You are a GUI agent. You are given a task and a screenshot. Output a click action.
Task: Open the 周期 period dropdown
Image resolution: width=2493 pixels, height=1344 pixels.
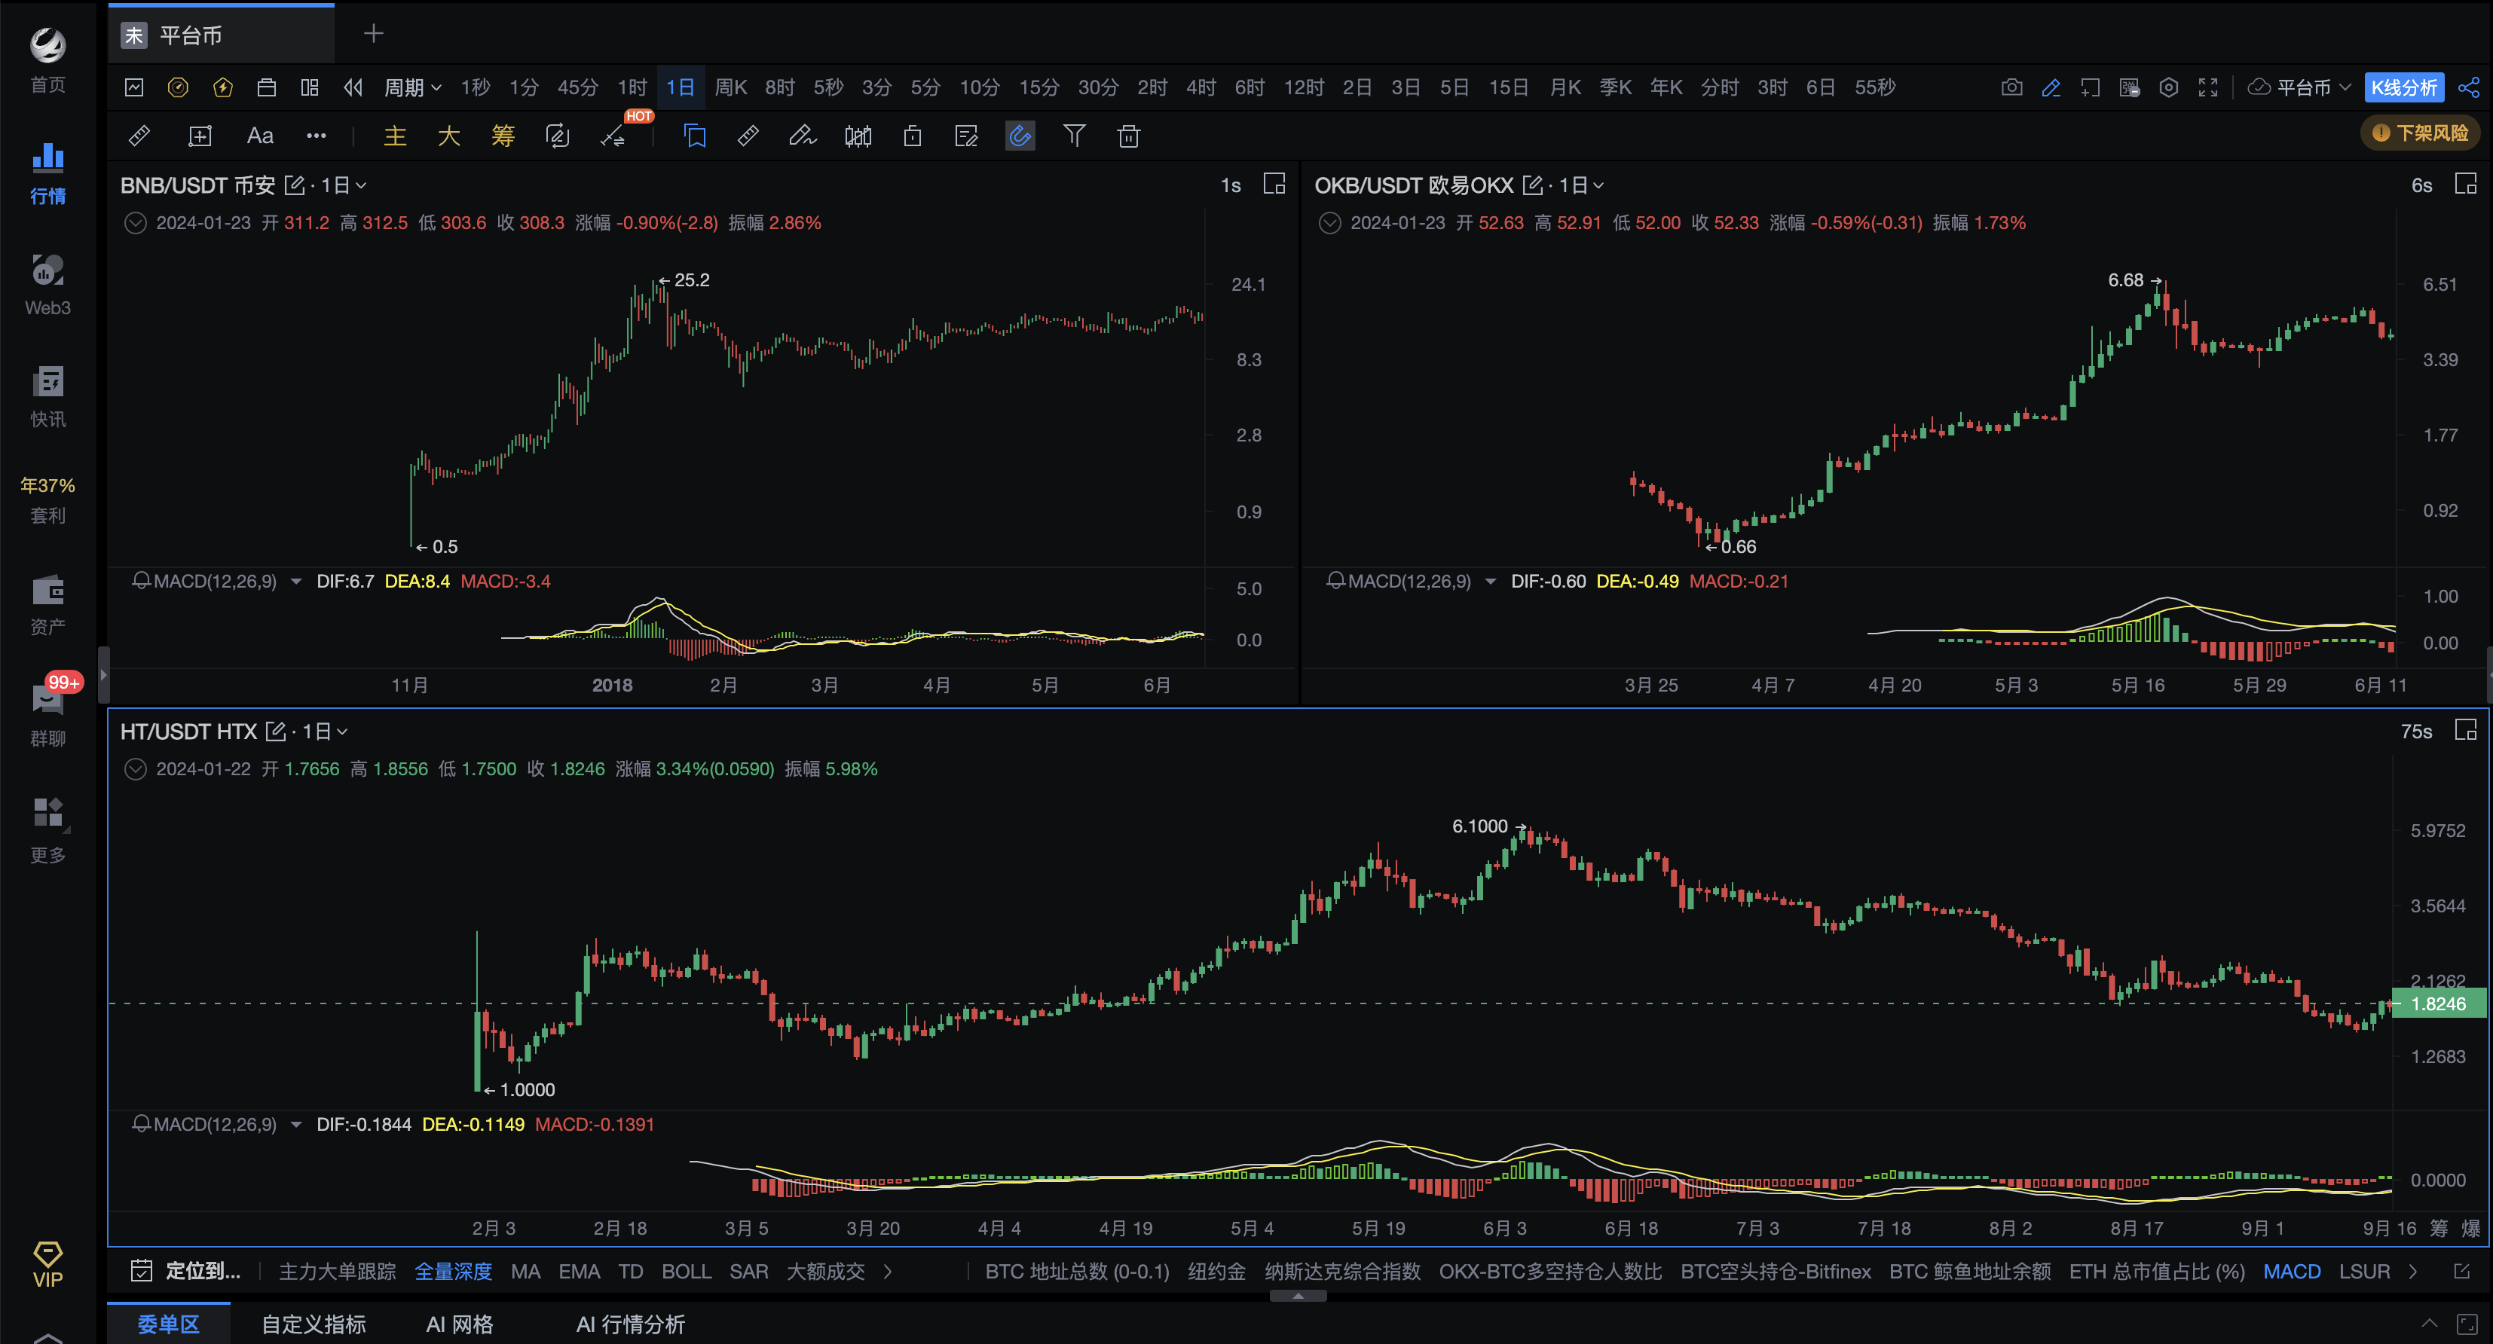pyautogui.click(x=412, y=87)
